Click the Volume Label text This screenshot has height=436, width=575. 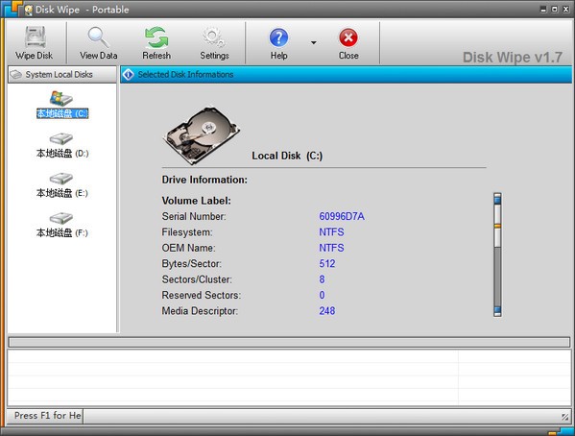197,201
